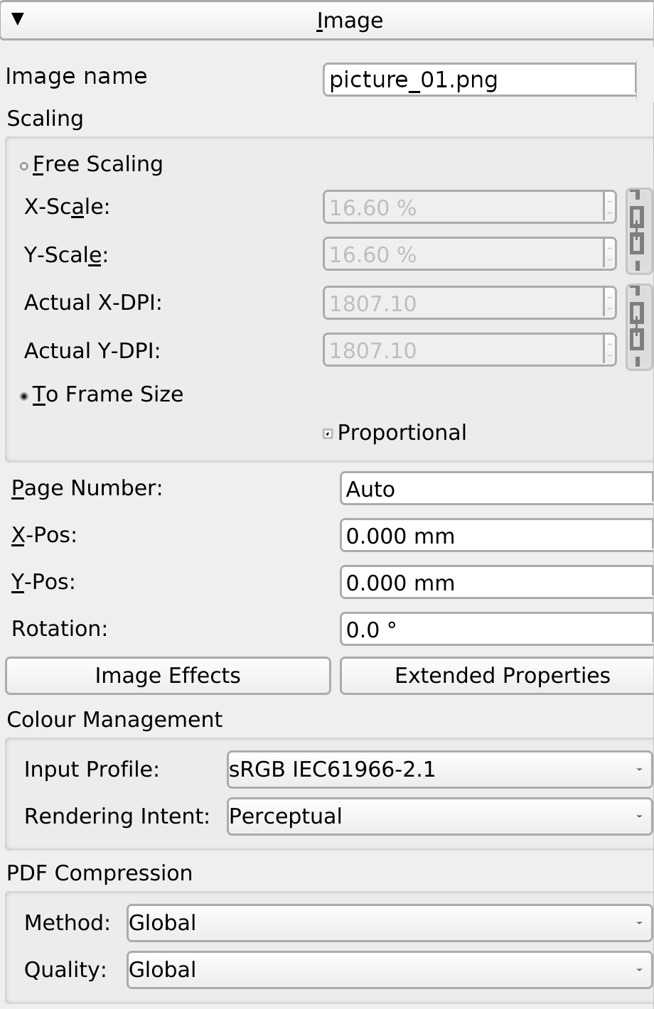This screenshot has width=654, height=1009.
Task: Click the Y-Pos value field
Action: [x=496, y=583]
